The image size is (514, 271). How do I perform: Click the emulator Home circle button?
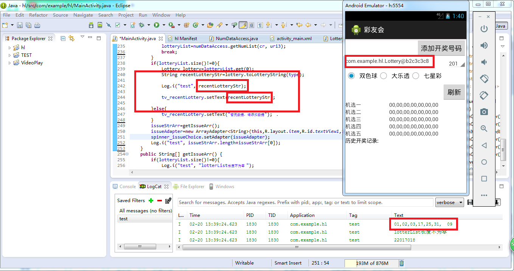(x=484, y=162)
